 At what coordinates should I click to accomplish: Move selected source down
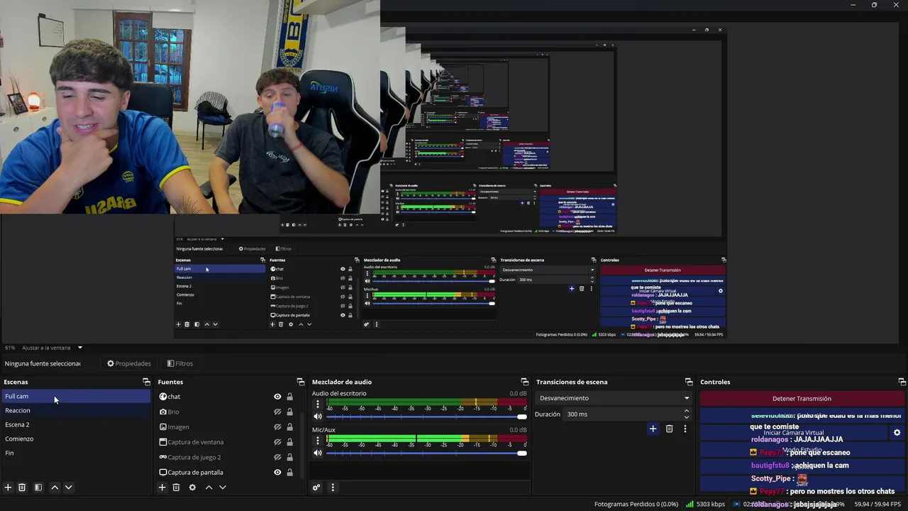(222, 488)
